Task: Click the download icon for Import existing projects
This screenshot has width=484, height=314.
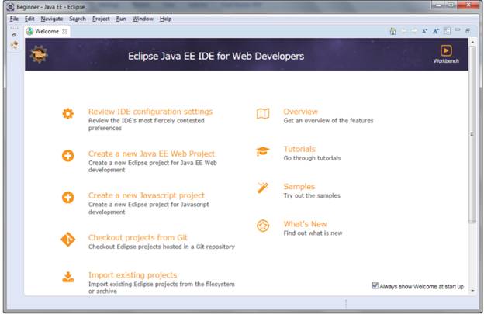Action: click(x=68, y=277)
